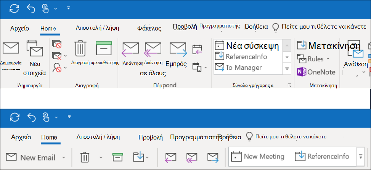The height and width of the screenshot is (170, 371).
Task: Expand New Email dropdown arrow
Action: pos(63,157)
